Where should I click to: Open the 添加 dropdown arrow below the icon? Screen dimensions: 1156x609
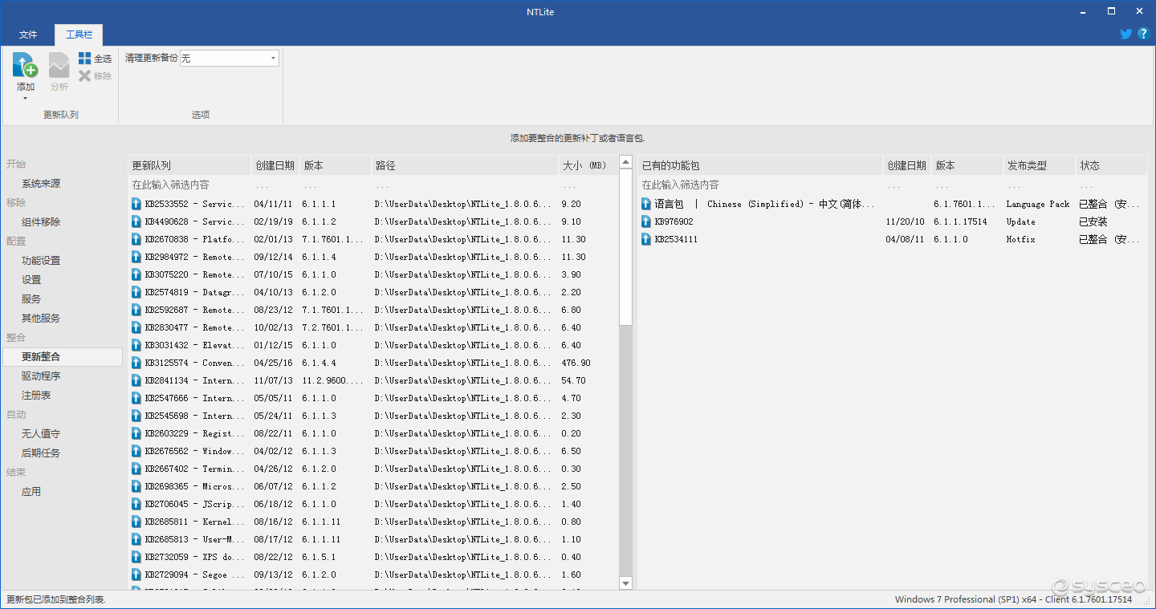(25, 99)
